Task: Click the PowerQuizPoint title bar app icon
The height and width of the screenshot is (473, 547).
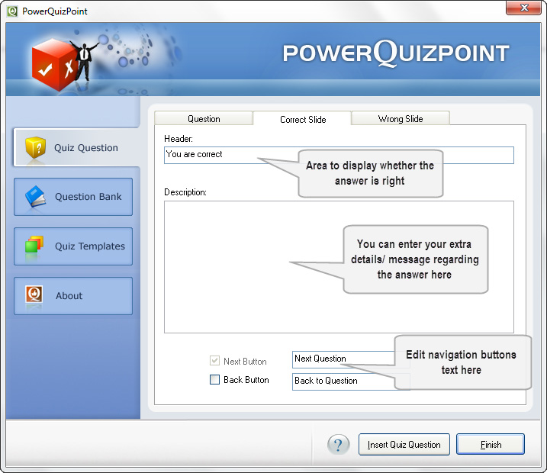Action: [x=11, y=11]
